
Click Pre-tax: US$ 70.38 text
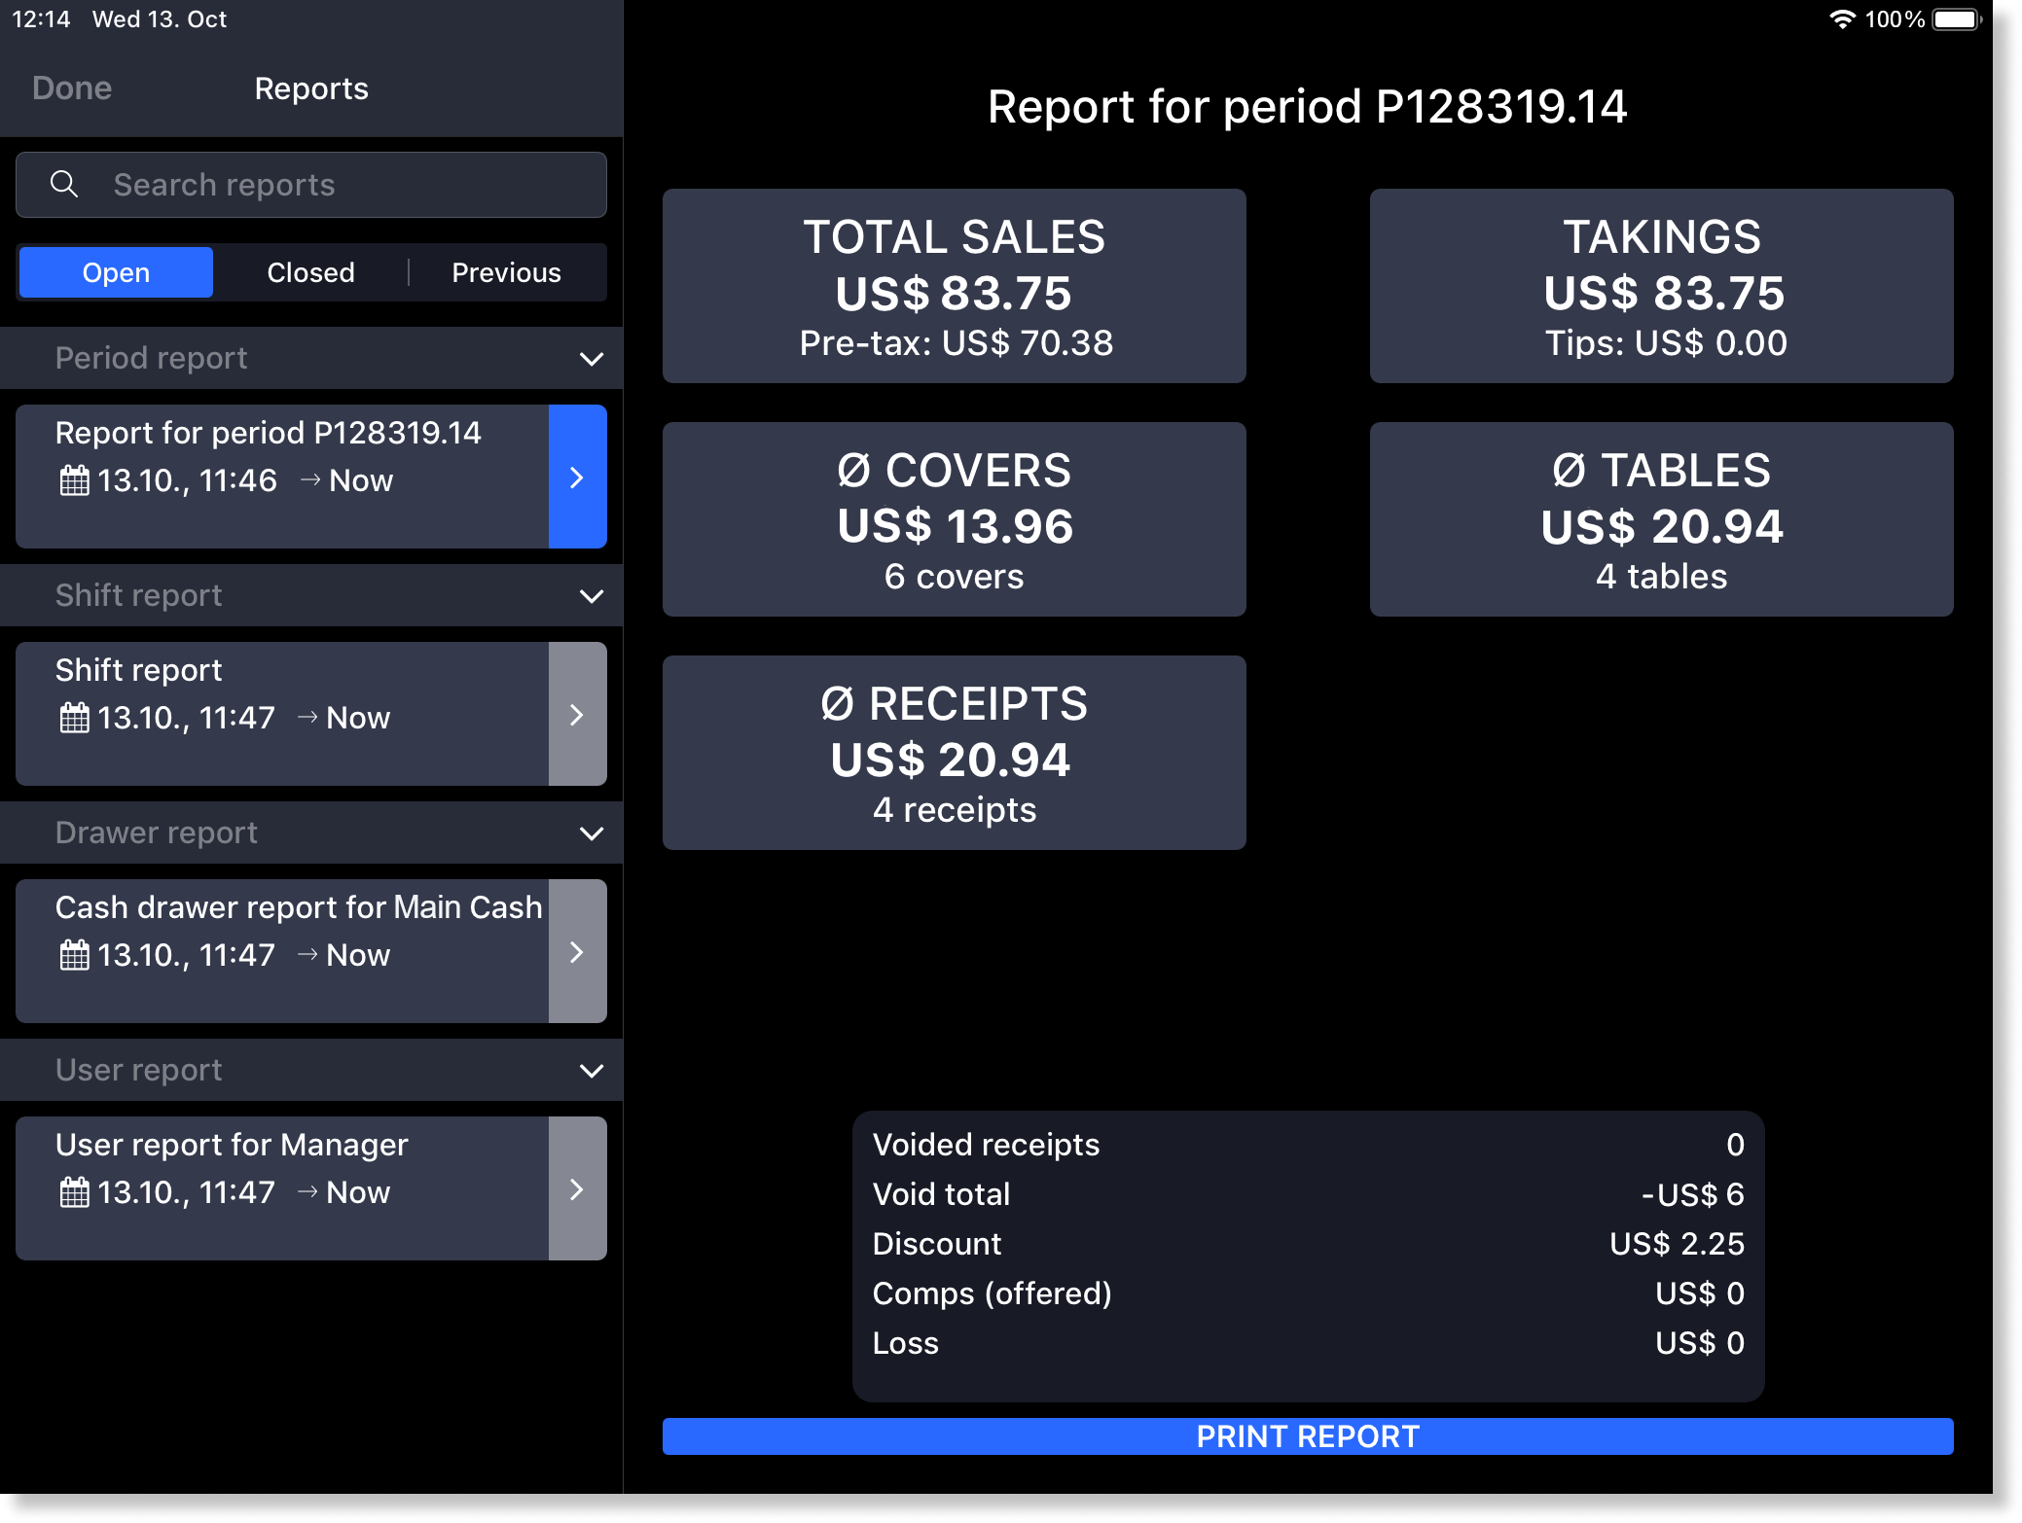pyautogui.click(x=956, y=342)
